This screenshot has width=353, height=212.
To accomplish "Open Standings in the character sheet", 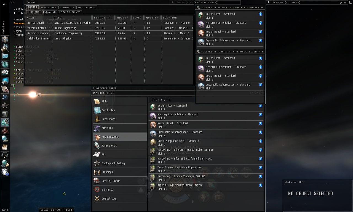I will pos(120,172).
